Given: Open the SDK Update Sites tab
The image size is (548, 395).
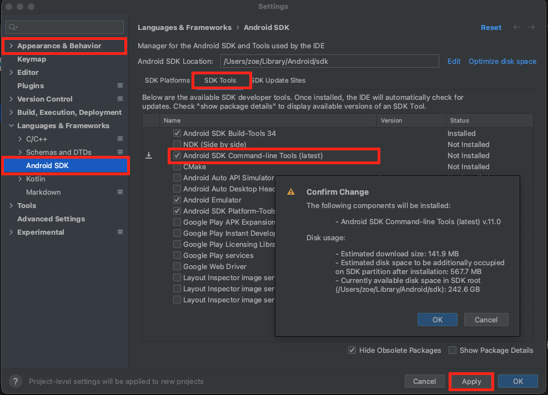Looking at the screenshot, I should coord(278,80).
